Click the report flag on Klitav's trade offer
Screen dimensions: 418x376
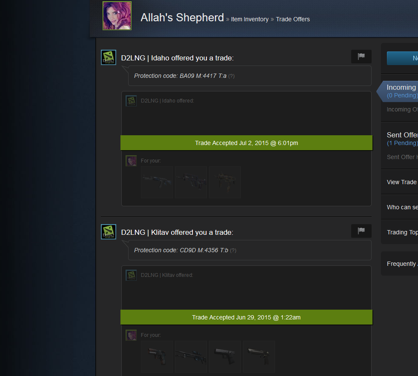point(361,231)
